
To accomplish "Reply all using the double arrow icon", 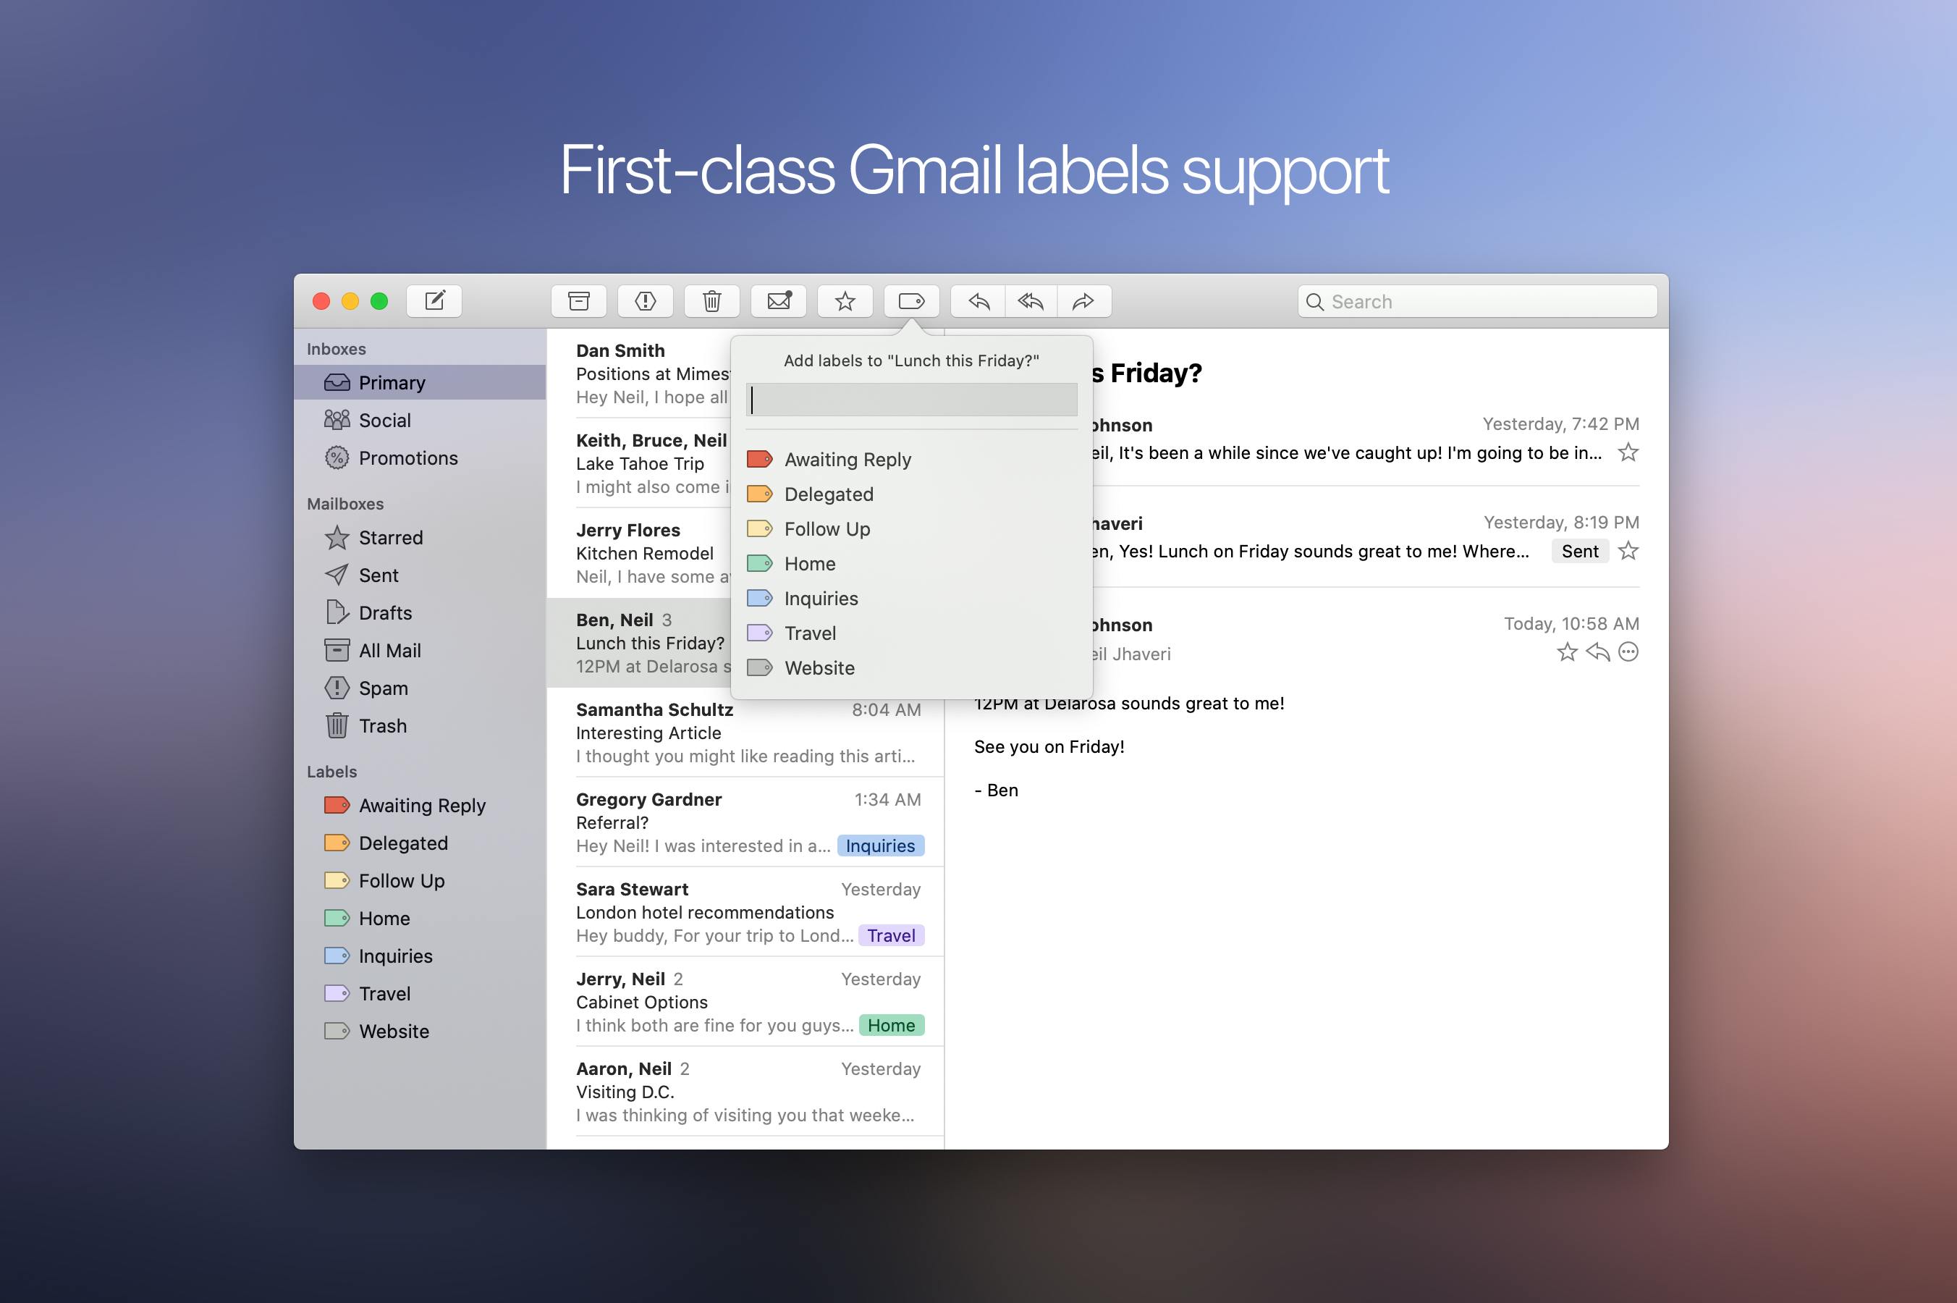I will (x=1031, y=301).
